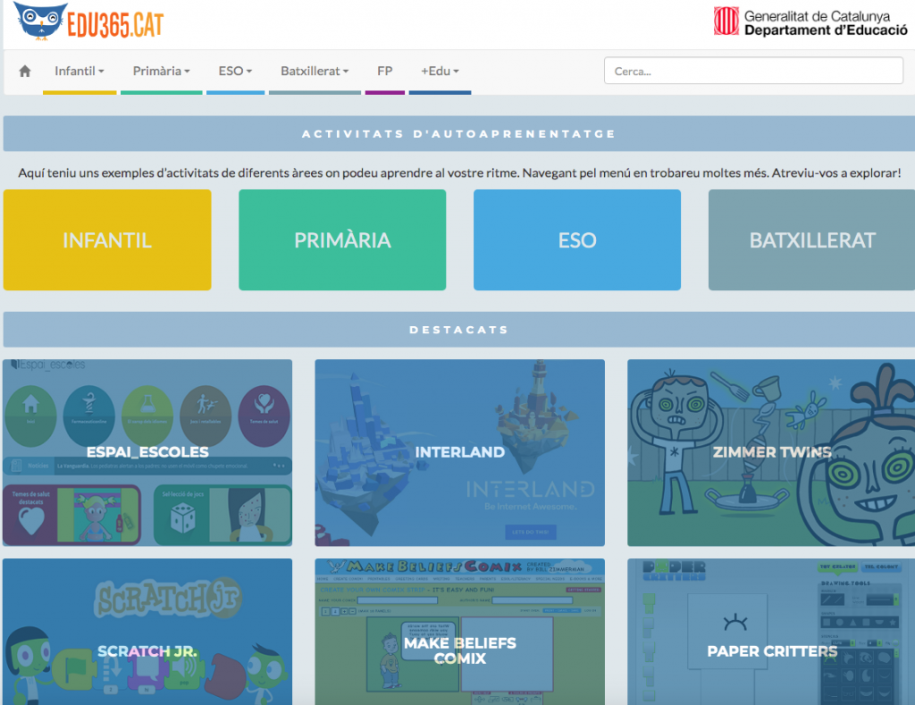Click the yellow INFANTIL tile
This screenshot has width=915, height=705.
pos(107,240)
